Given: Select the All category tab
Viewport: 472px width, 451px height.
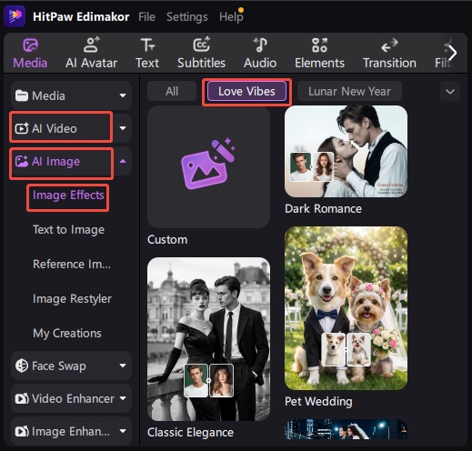Looking at the screenshot, I should tap(172, 91).
